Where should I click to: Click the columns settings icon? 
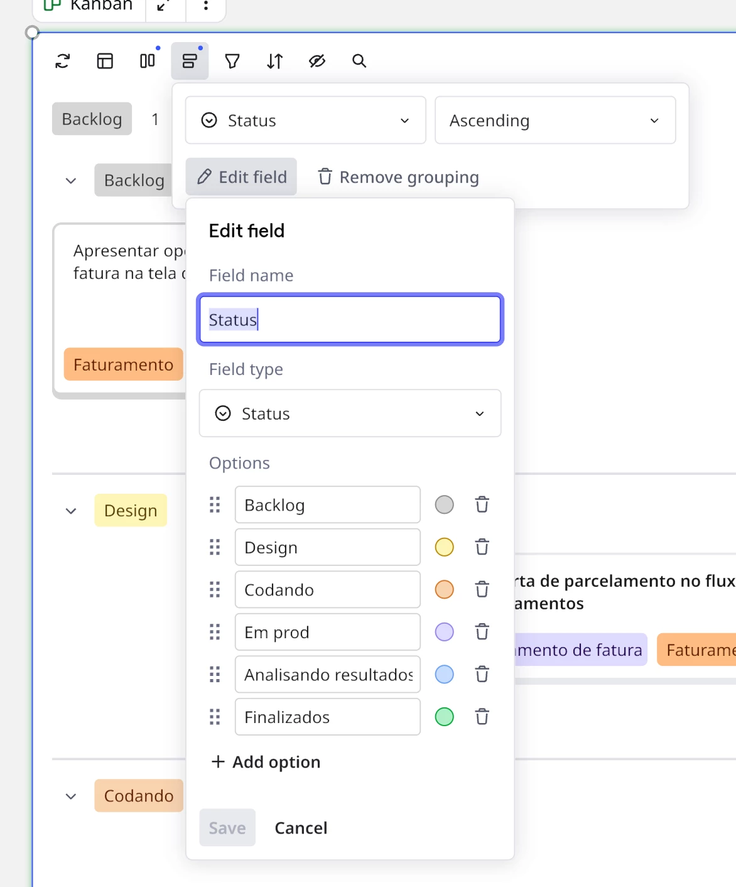(148, 61)
